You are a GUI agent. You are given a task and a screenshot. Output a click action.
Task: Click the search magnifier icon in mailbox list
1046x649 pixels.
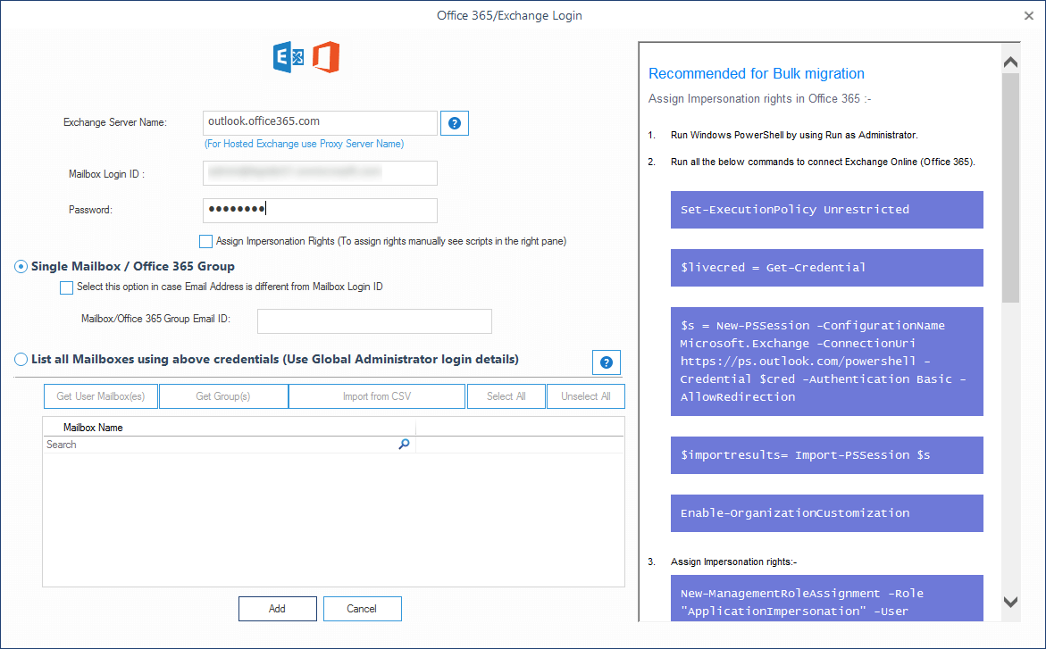pyautogui.click(x=404, y=444)
